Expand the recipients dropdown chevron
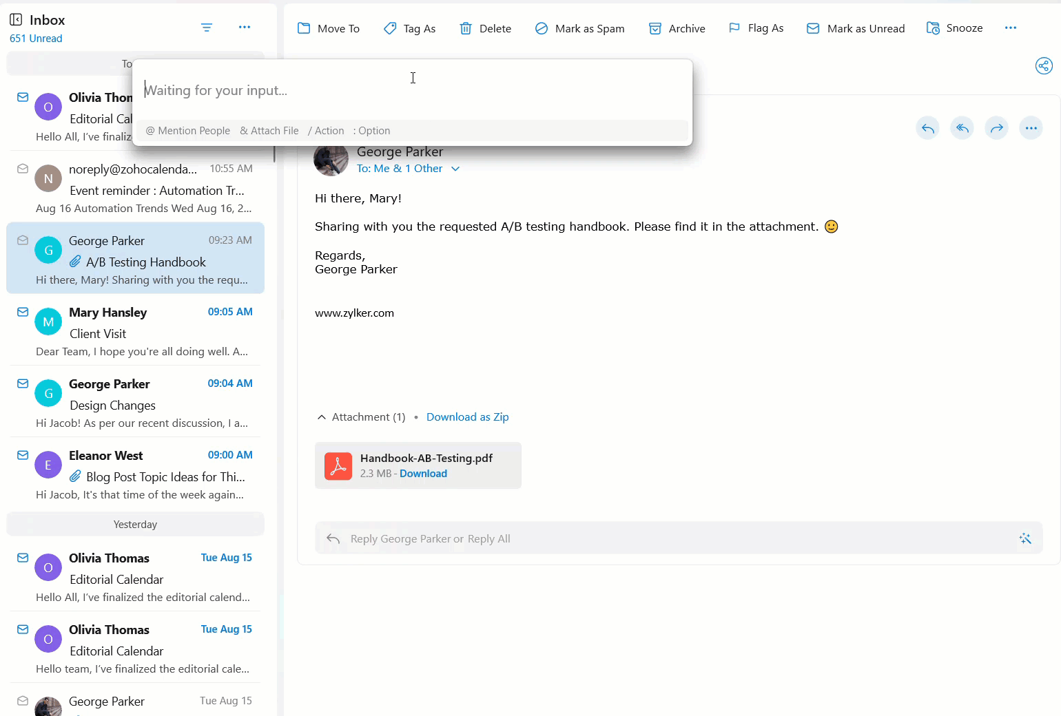This screenshot has height=716, width=1061. tap(455, 169)
